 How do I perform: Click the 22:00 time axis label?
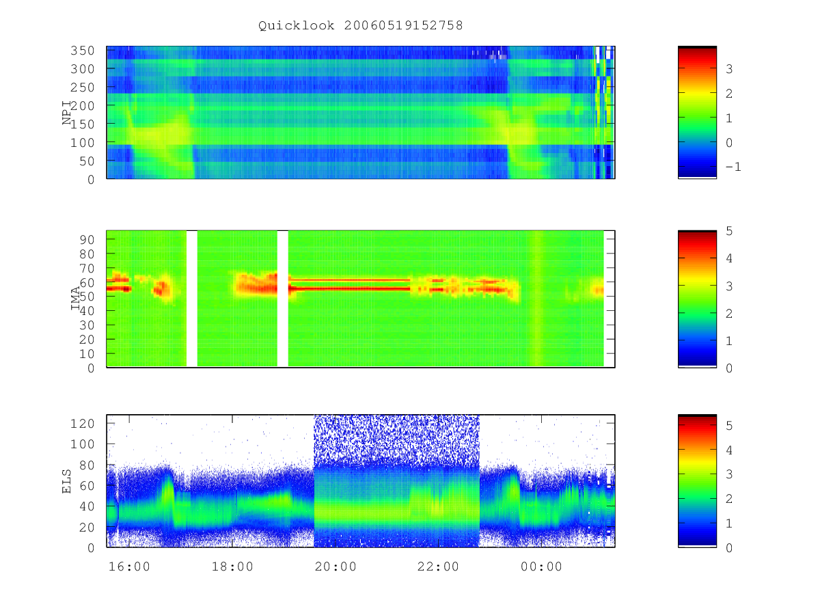click(439, 566)
